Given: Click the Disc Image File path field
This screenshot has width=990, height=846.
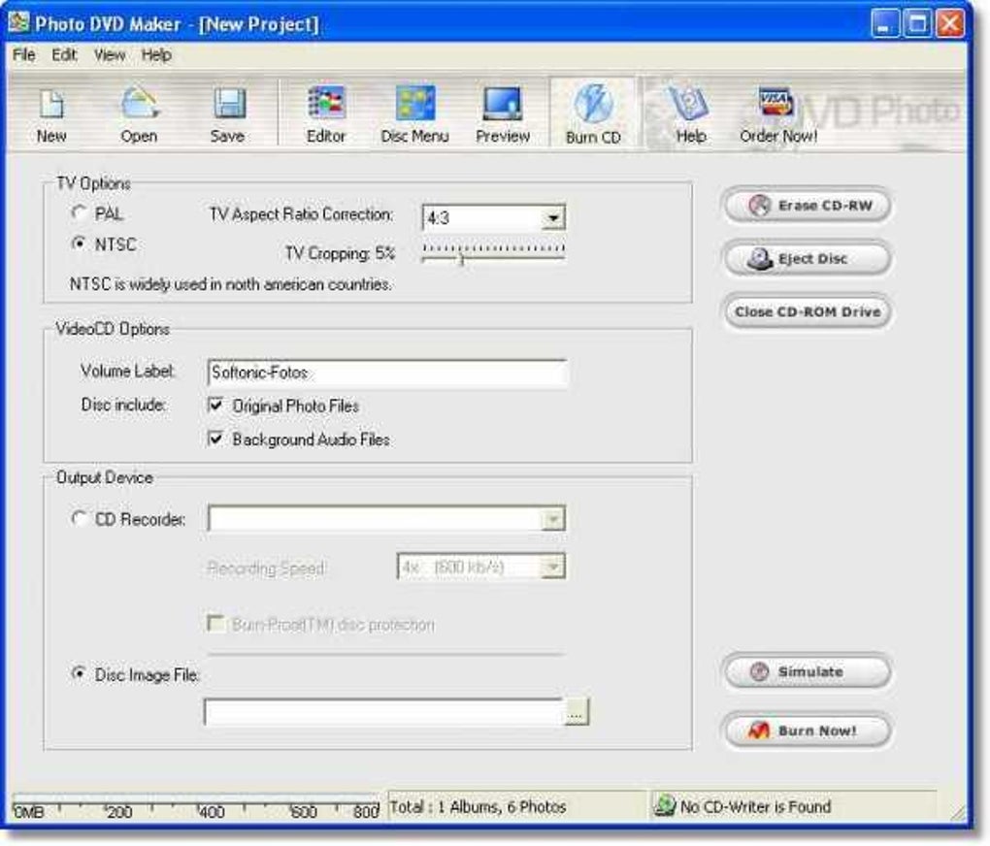Looking at the screenshot, I should pyautogui.click(x=383, y=712).
